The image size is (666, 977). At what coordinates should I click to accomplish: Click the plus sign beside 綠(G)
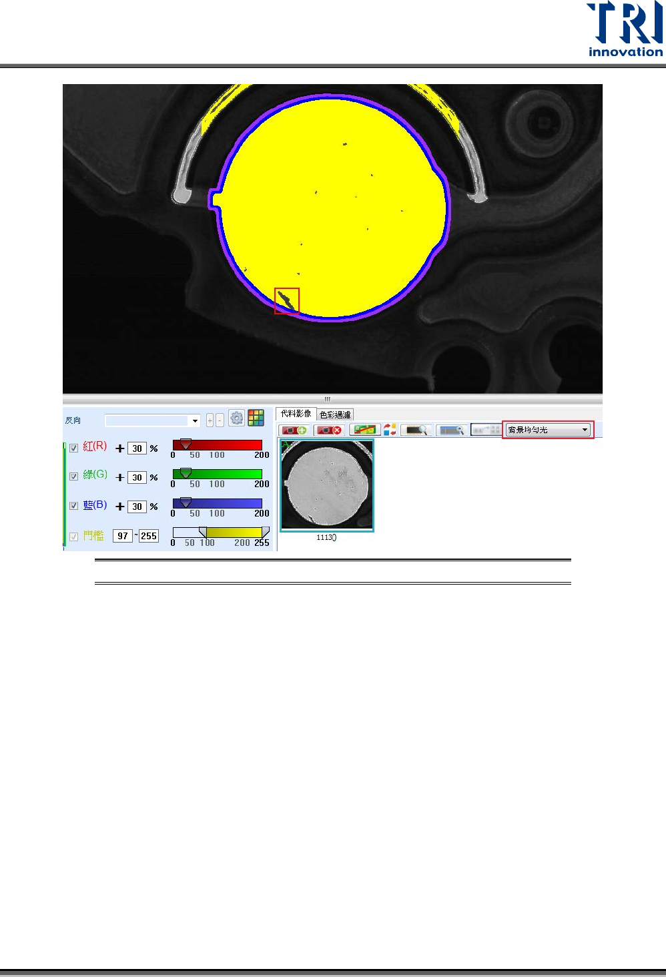[x=120, y=477]
